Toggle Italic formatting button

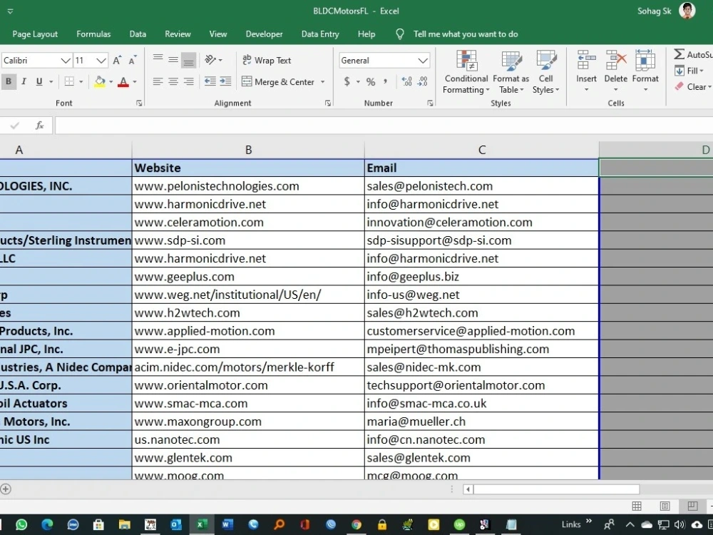(24, 81)
